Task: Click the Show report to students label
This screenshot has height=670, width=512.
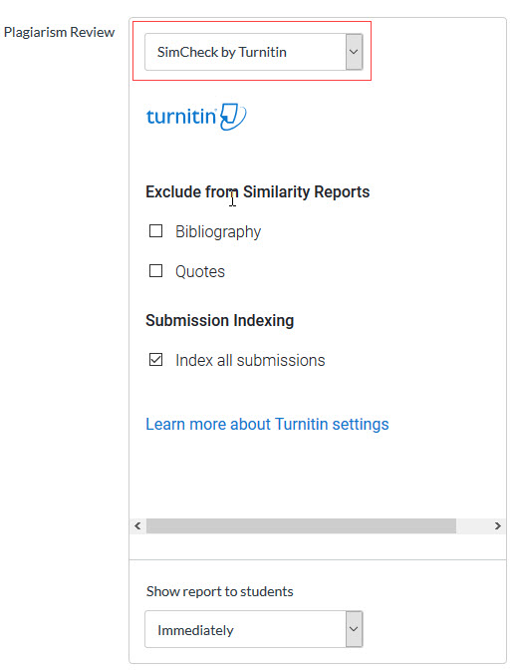Action: [220, 592]
